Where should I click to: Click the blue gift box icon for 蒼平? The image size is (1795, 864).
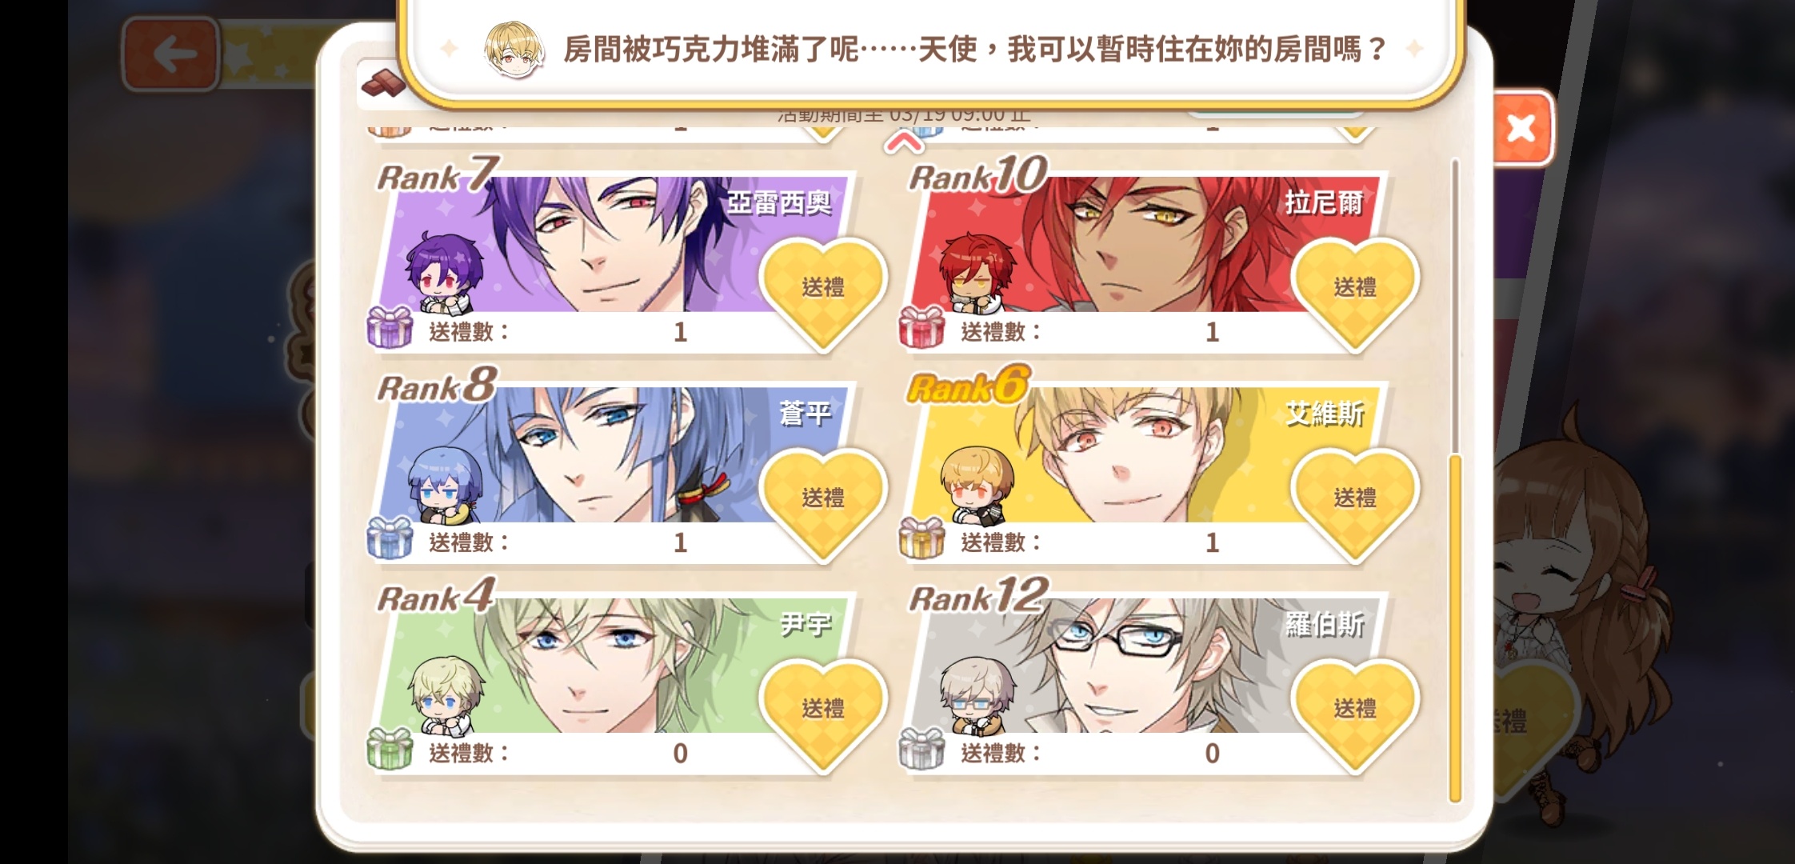[x=390, y=538]
